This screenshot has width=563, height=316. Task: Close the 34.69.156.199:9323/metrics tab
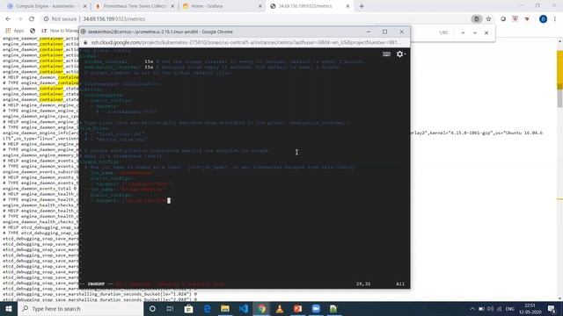[x=347, y=6]
